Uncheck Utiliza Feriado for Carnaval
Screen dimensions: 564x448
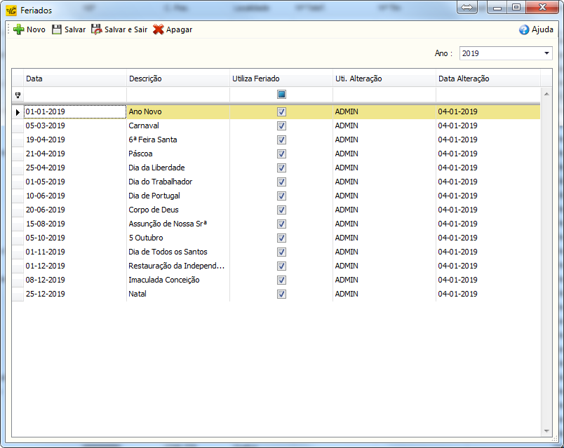click(x=281, y=125)
